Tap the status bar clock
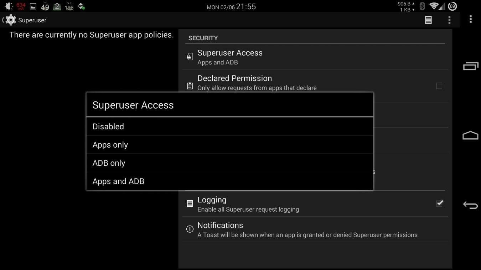This screenshot has width=481, height=270. 246,7
